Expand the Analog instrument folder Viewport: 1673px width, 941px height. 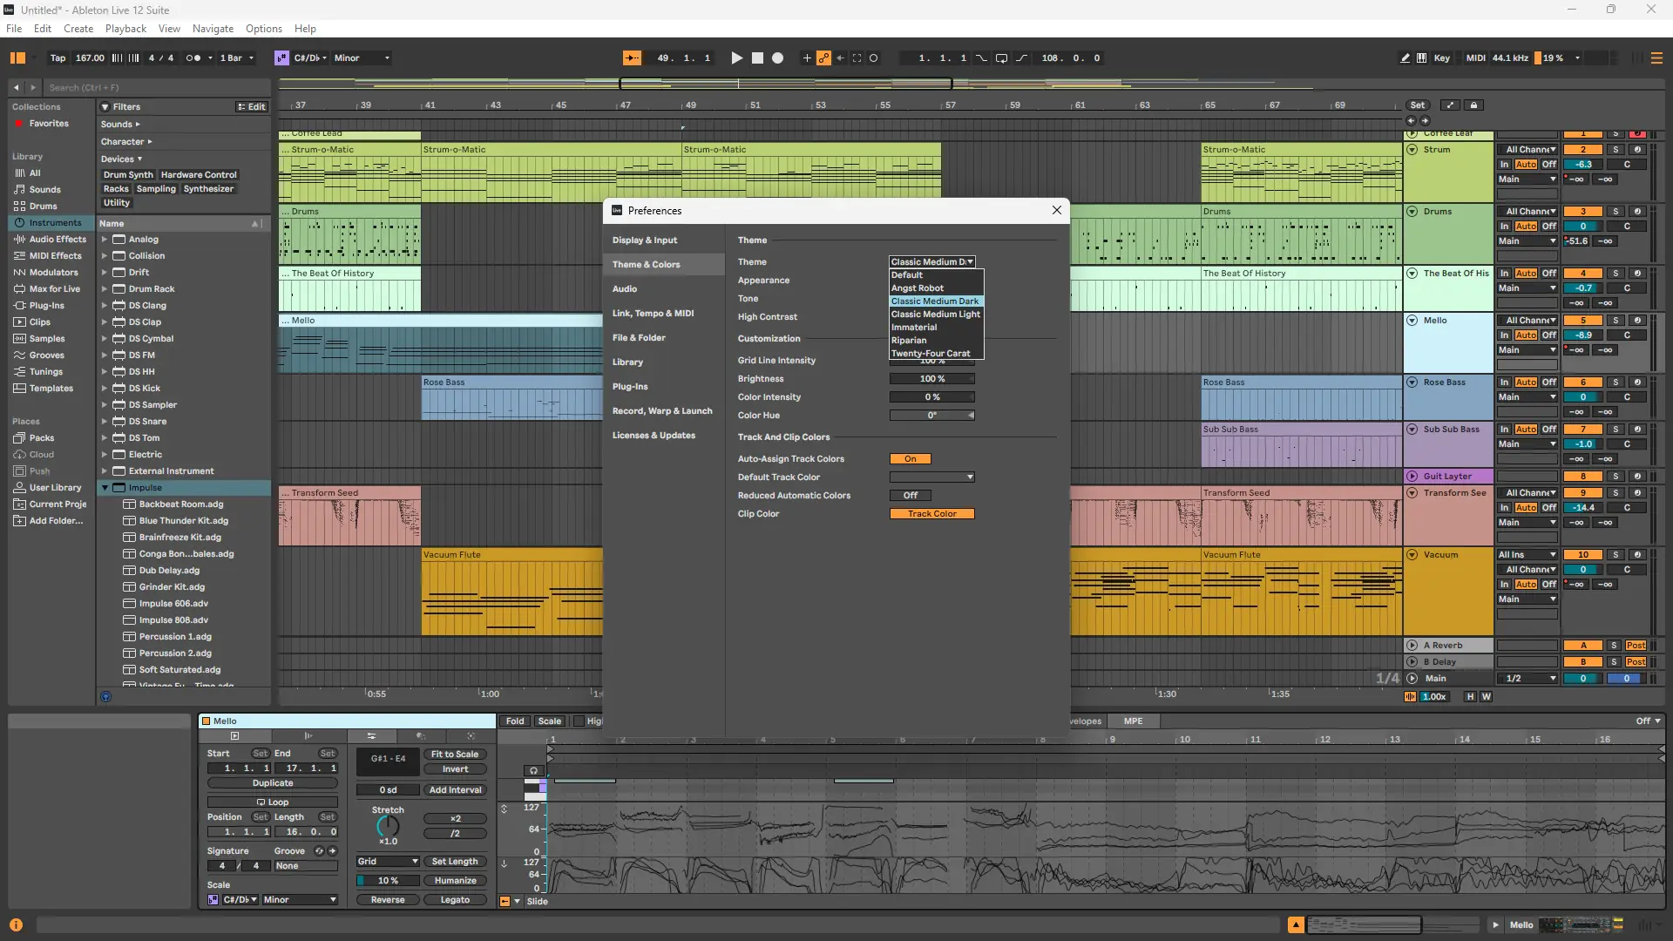coord(105,240)
